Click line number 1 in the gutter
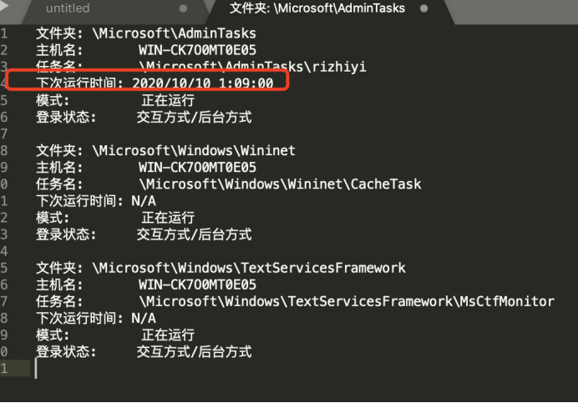This screenshot has width=578, height=403. (4, 33)
